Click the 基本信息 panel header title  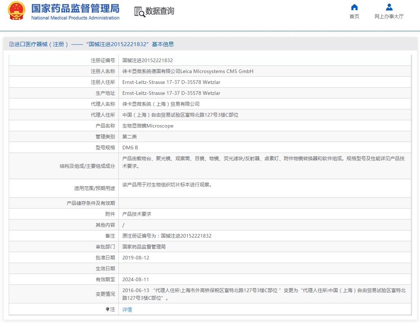tap(94, 44)
